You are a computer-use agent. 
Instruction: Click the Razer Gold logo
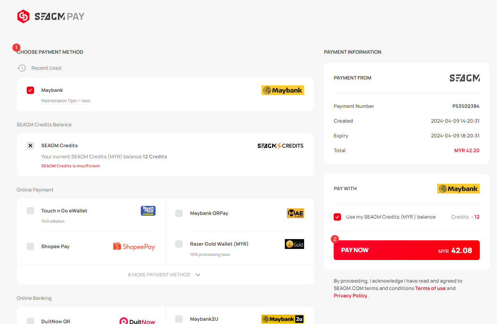pos(294,244)
